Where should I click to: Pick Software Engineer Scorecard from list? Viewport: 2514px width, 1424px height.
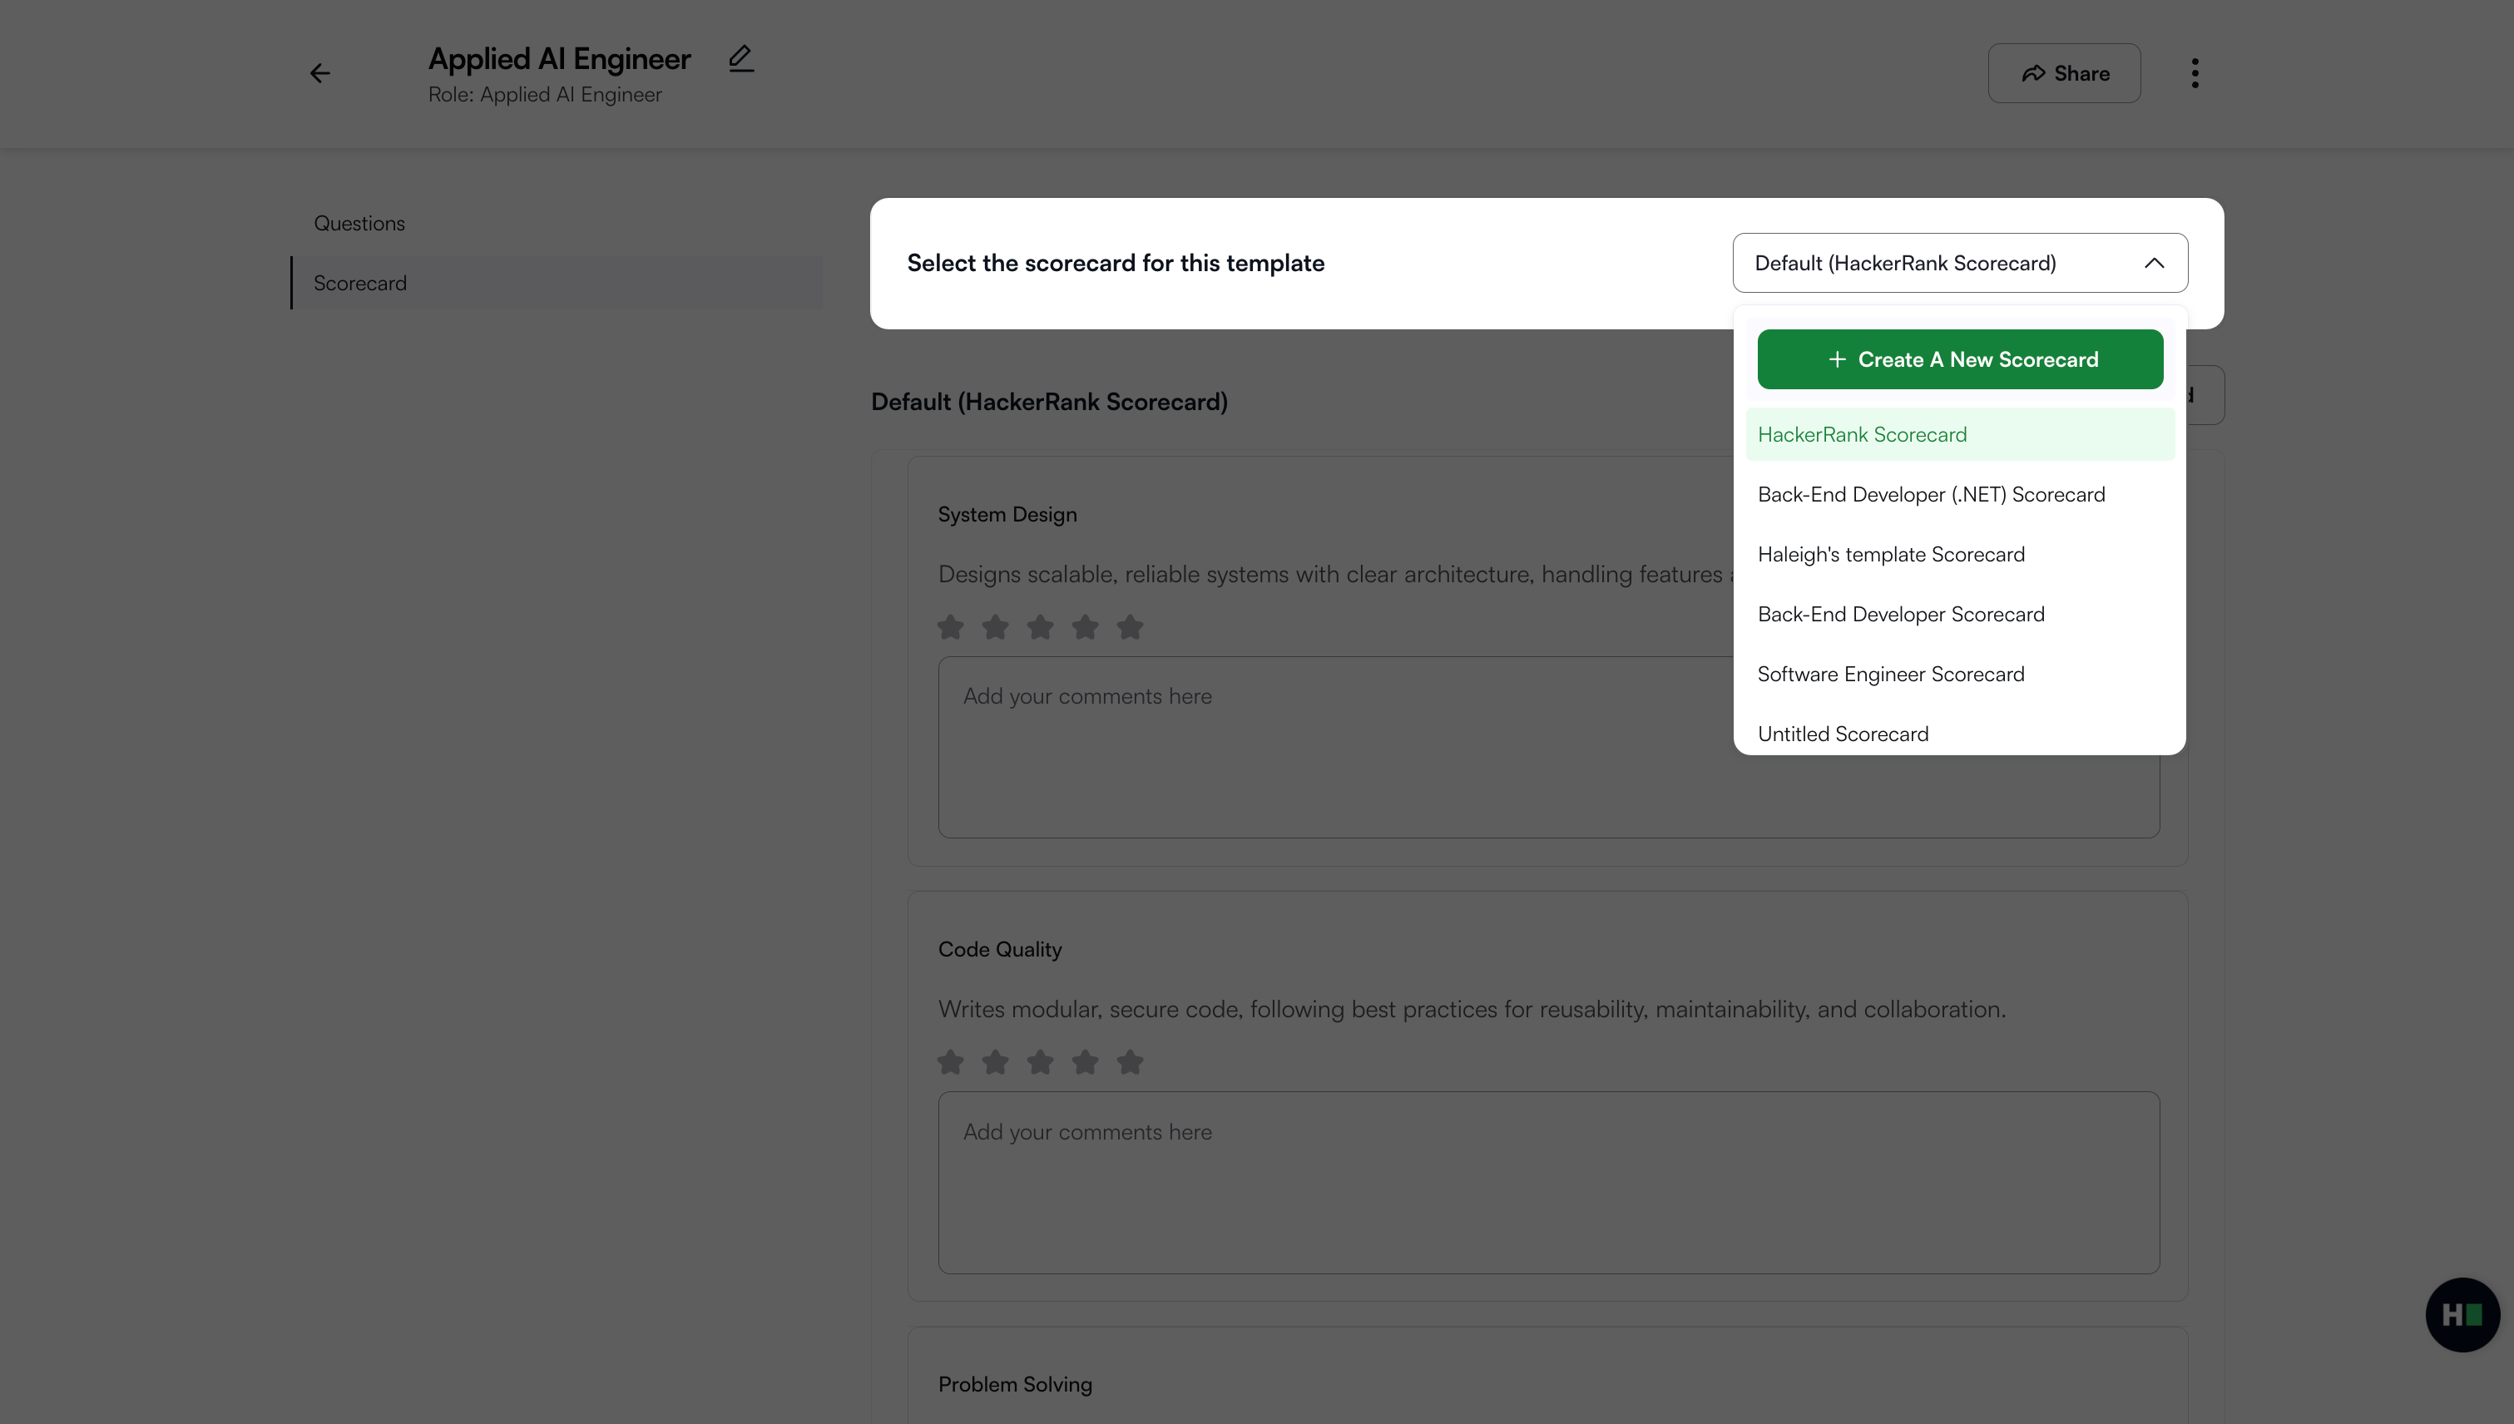[1891, 674]
